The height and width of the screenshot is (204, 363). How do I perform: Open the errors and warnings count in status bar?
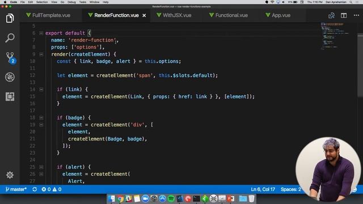click(52, 189)
